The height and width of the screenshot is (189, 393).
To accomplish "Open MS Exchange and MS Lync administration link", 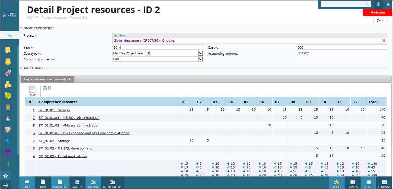I will click(x=84, y=133).
